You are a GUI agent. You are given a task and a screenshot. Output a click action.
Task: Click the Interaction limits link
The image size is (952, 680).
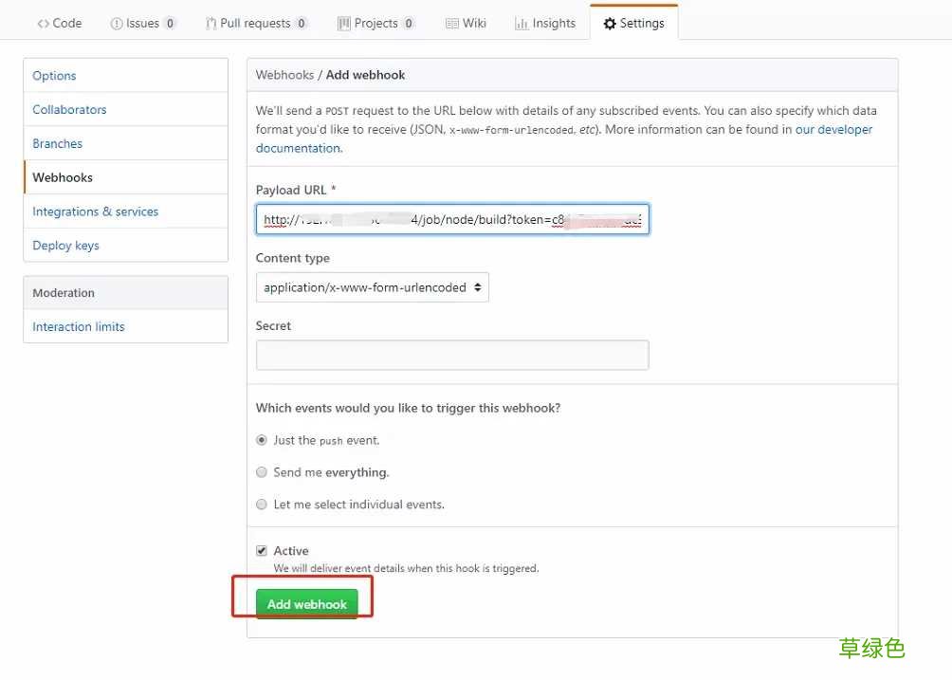(78, 326)
